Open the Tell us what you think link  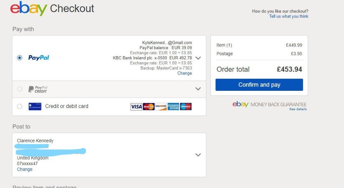(289, 16)
